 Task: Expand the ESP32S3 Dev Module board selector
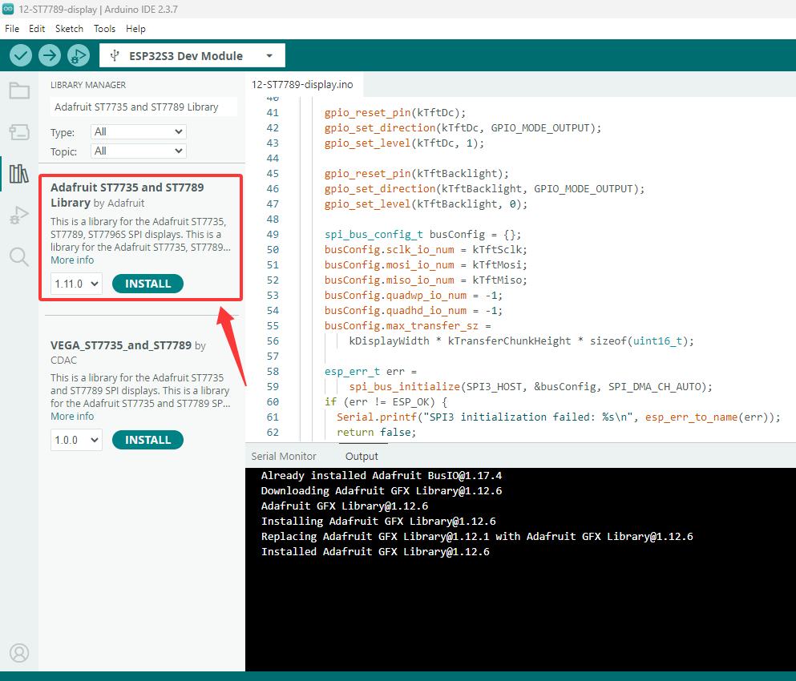point(192,56)
